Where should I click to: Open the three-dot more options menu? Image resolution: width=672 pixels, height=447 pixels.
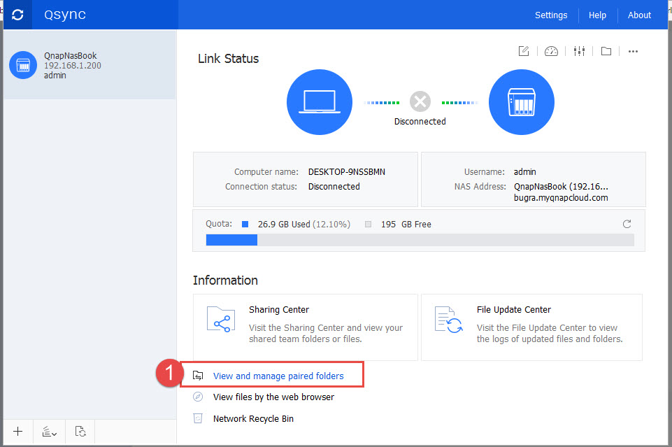point(633,52)
